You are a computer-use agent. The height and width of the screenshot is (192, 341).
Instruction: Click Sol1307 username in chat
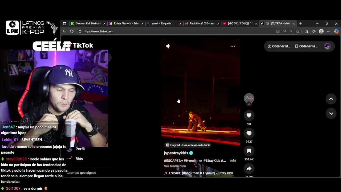[x=13, y=188]
